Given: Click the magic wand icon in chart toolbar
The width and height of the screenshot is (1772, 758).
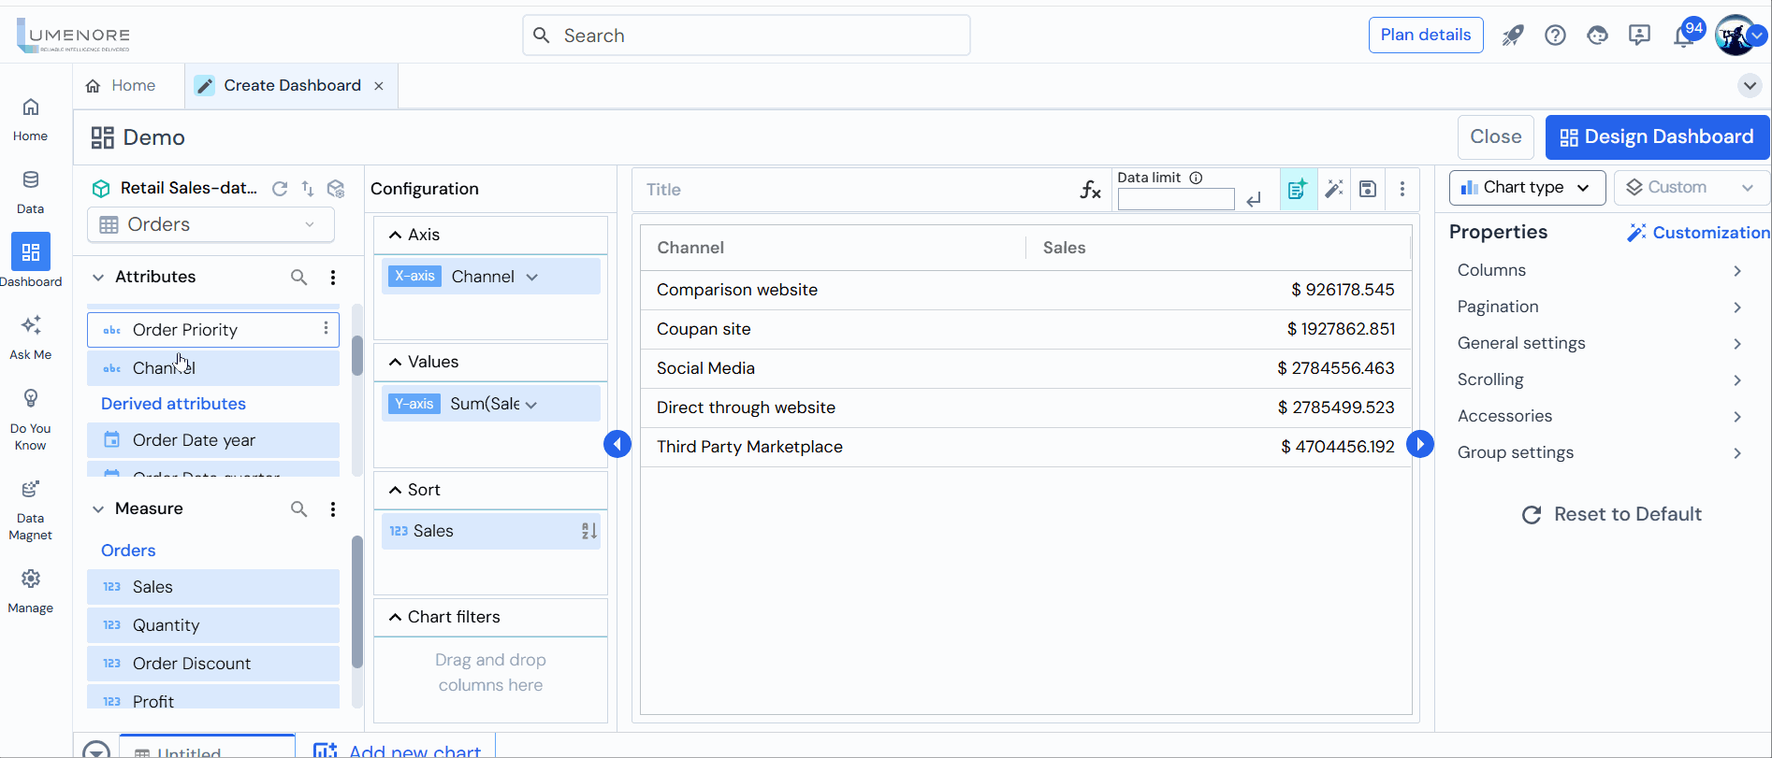Looking at the screenshot, I should [1334, 189].
